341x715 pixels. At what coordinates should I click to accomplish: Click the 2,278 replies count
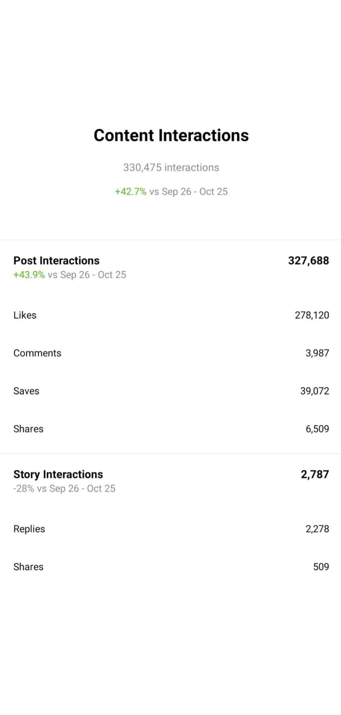(317, 529)
